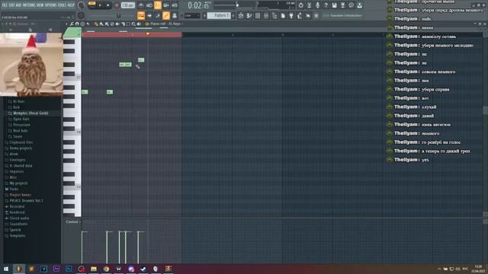This screenshot has height=274, width=488.
Task: Open the snap selector dropdown labeled Line
Action: tap(192, 15)
